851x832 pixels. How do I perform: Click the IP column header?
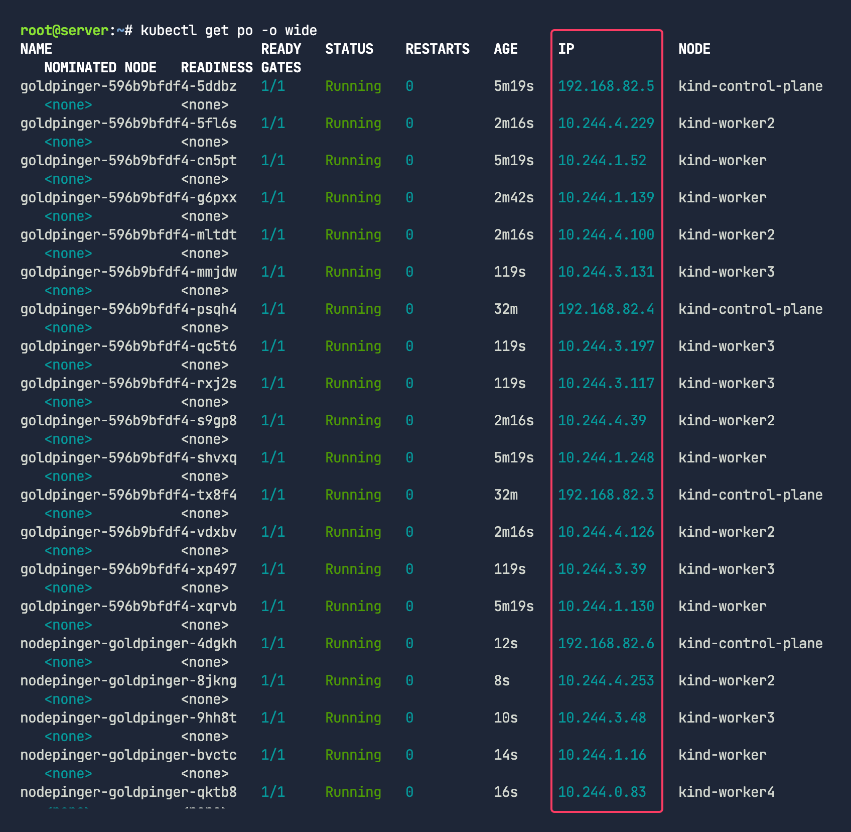click(x=566, y=49)
